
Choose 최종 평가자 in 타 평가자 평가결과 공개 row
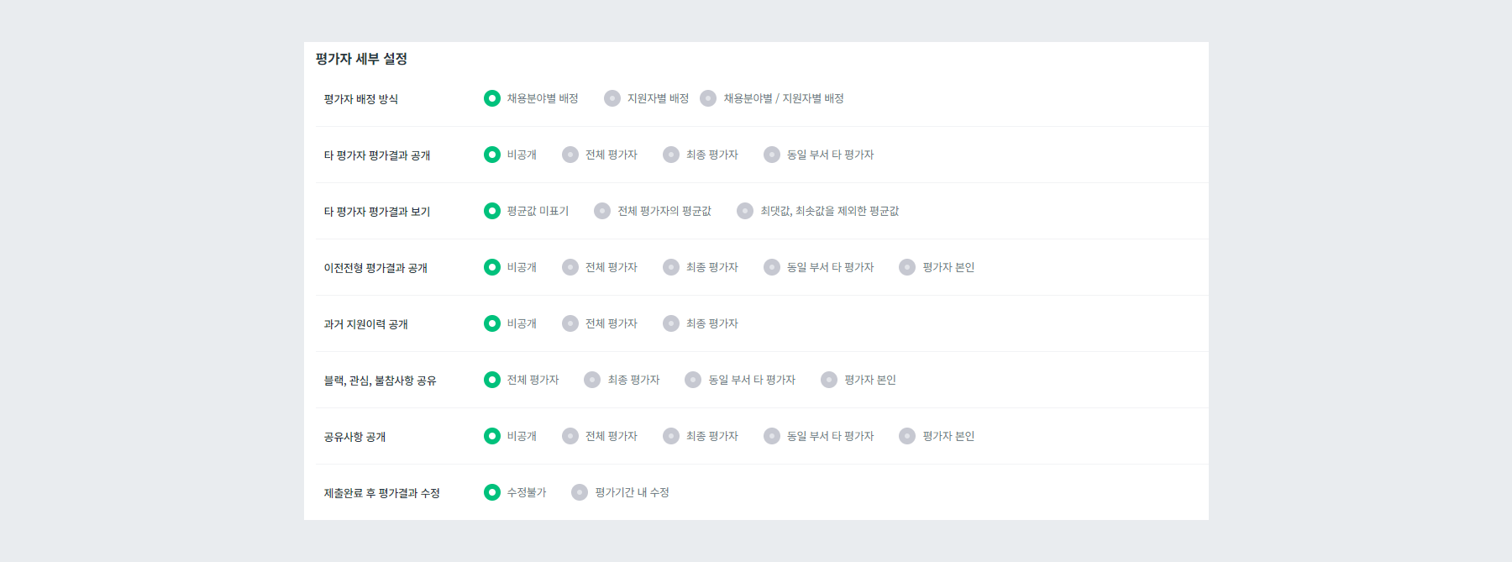point(670,154)
